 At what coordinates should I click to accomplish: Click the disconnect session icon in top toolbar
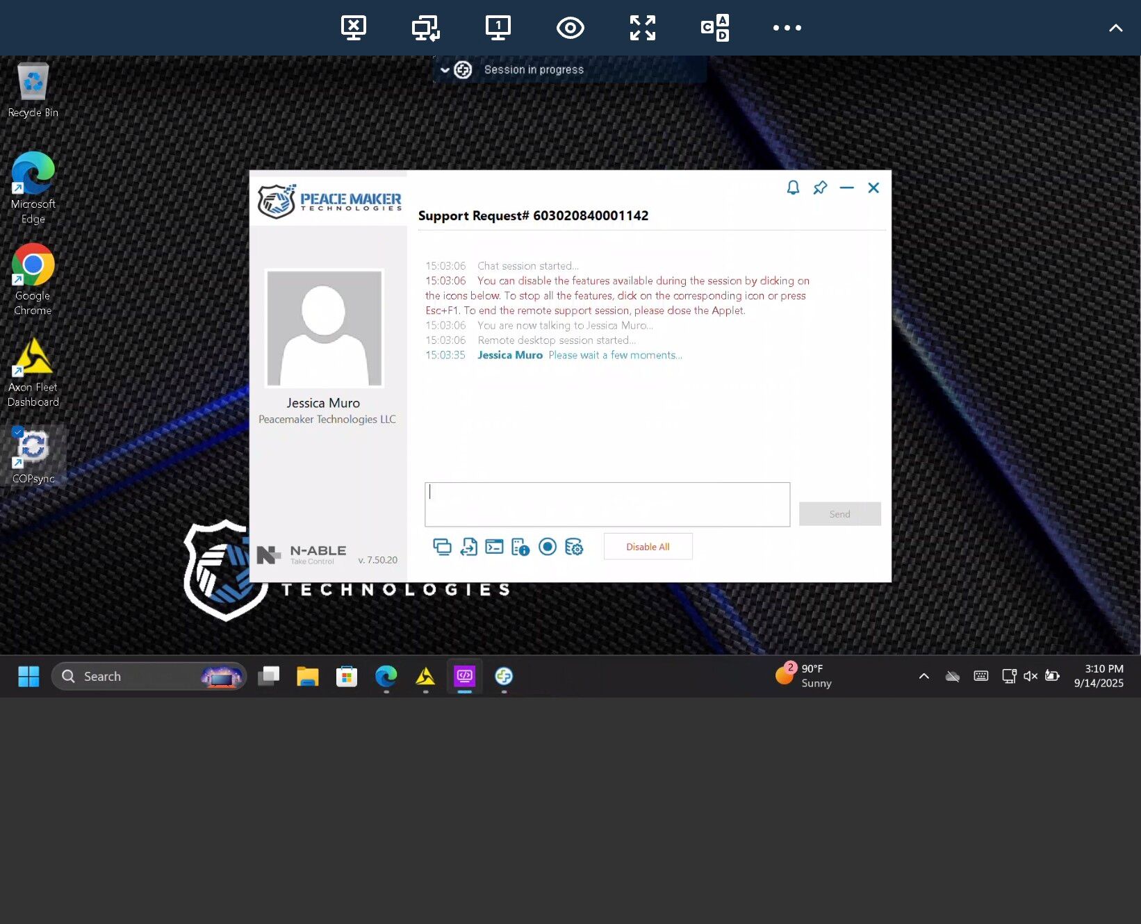click(x=354, y=28)
